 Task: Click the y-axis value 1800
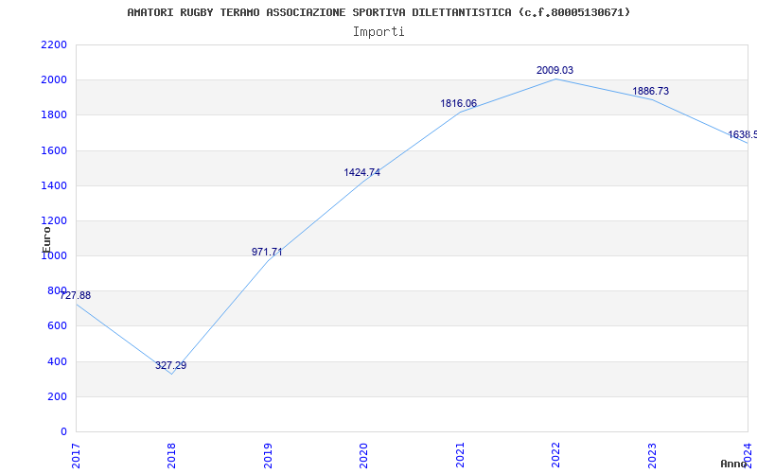(x=54, y=115)
